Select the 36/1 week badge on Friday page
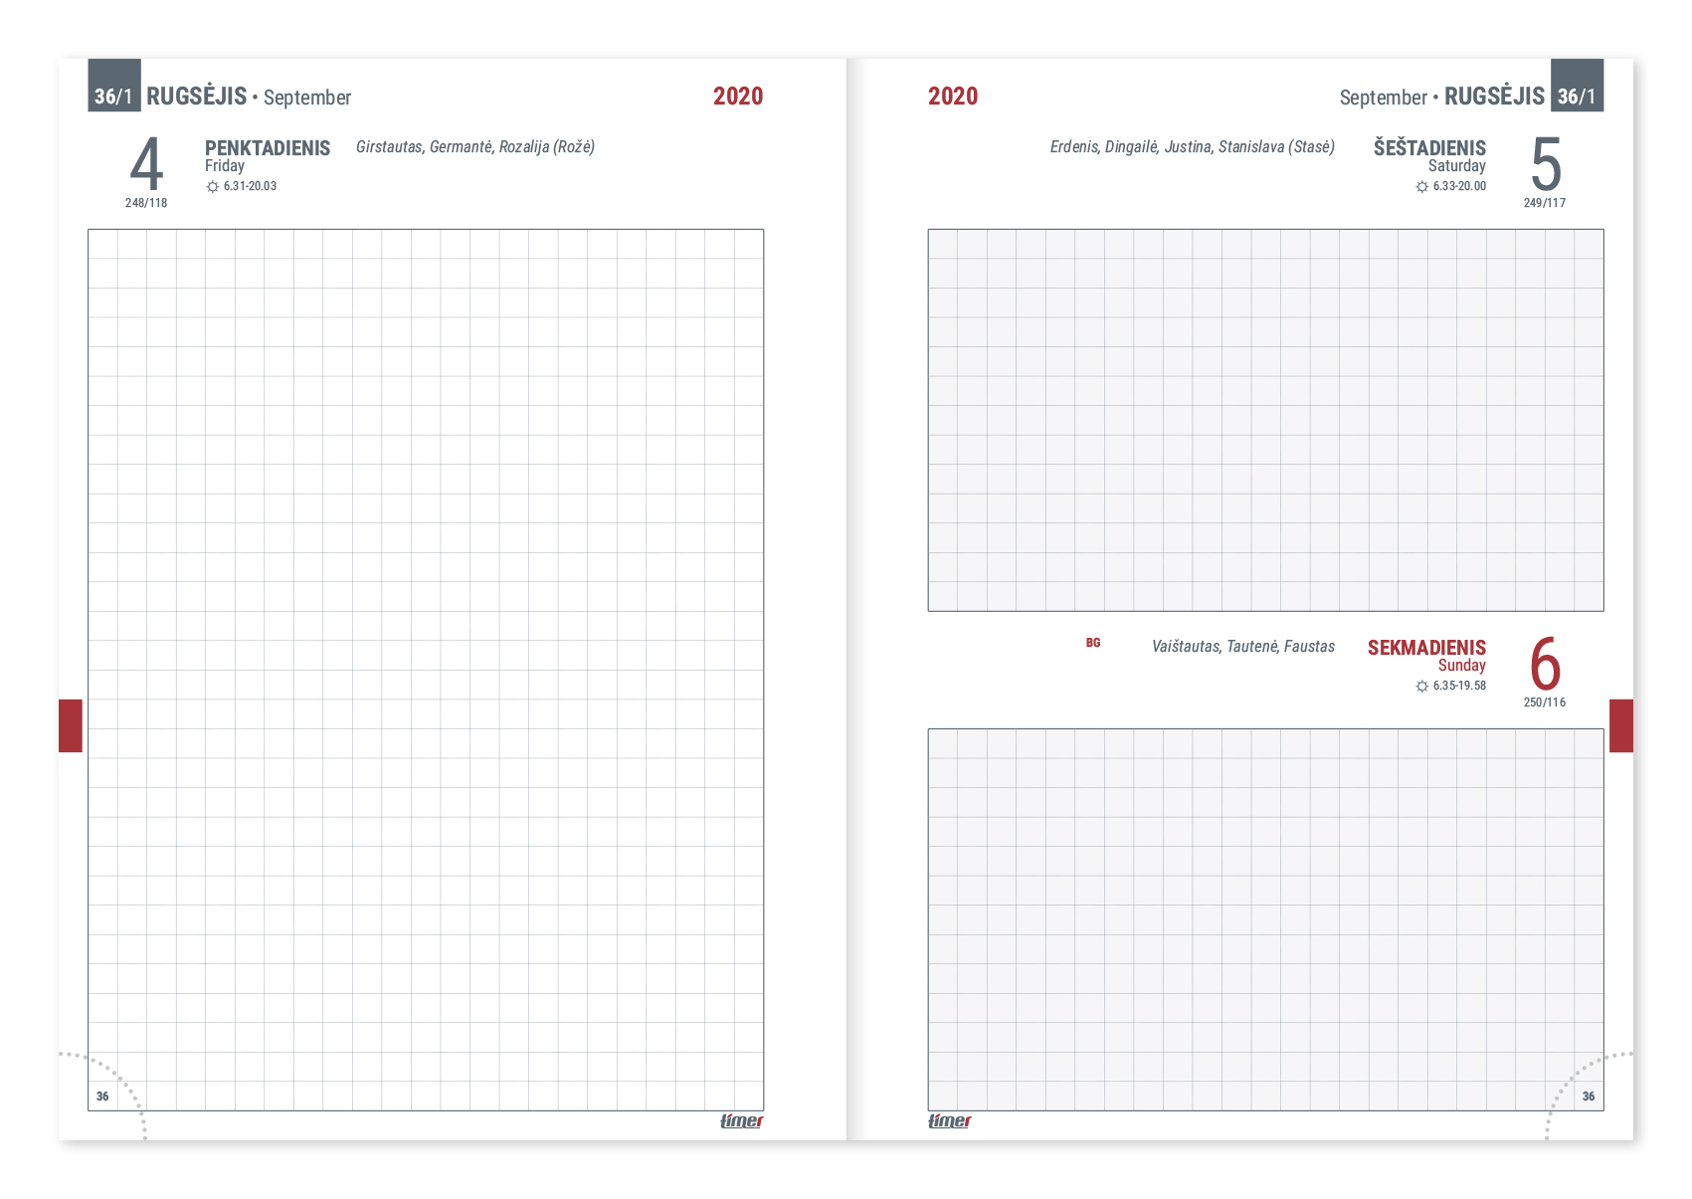The image size is (1692, 1199). click(x=114, y=86)
